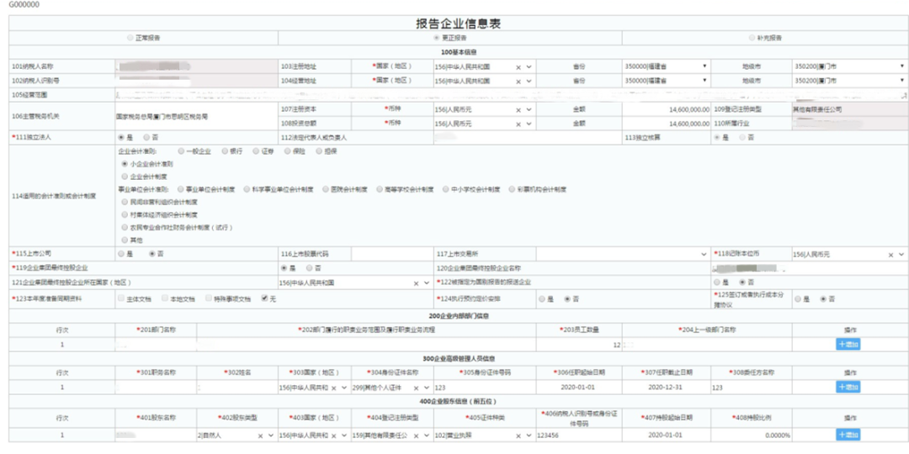Expand the 304身份证件名称 dropdown arrow
909x454 pixels.
tap(426, 388)
